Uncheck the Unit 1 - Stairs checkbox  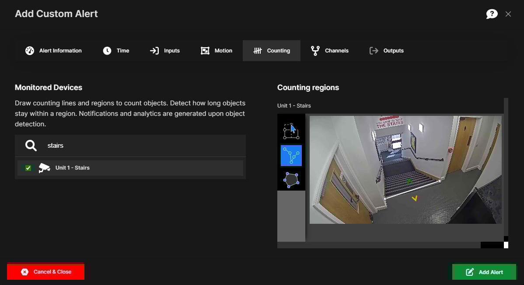click(28, 168)
